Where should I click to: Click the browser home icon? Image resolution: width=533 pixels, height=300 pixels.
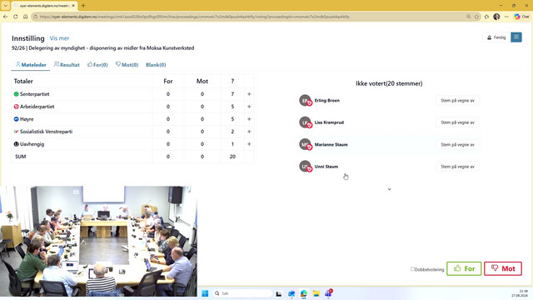(26, 17)
